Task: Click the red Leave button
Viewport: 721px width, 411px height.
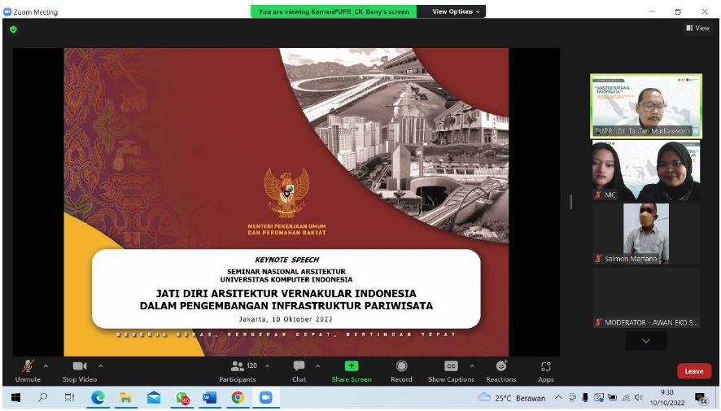Action: [x=694, y=371]
